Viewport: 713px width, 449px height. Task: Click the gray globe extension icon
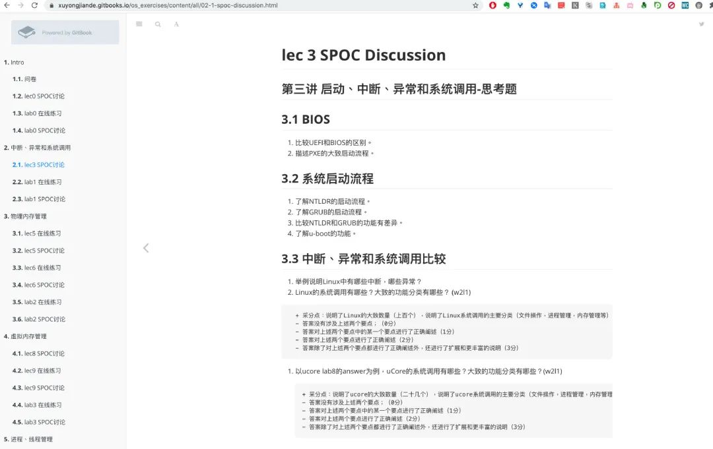699,5
